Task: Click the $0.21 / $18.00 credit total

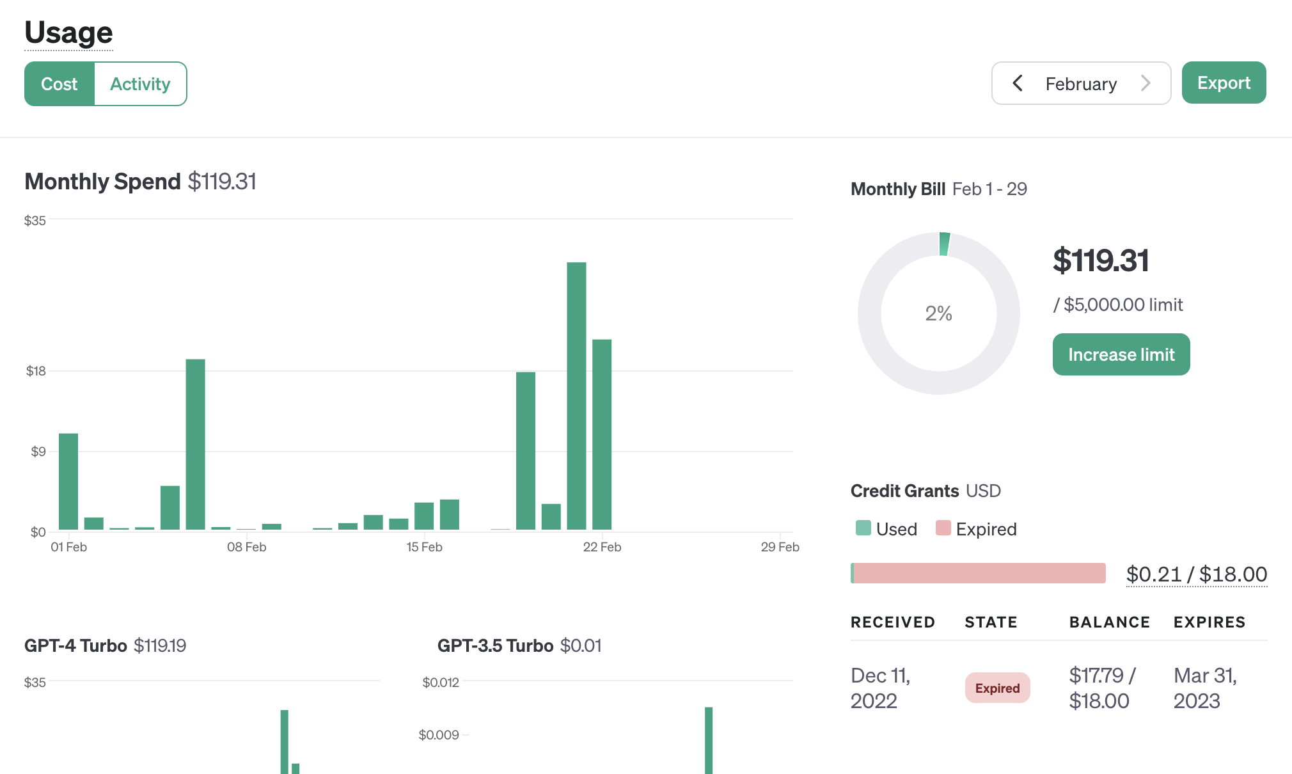Action: point(1196,574)
